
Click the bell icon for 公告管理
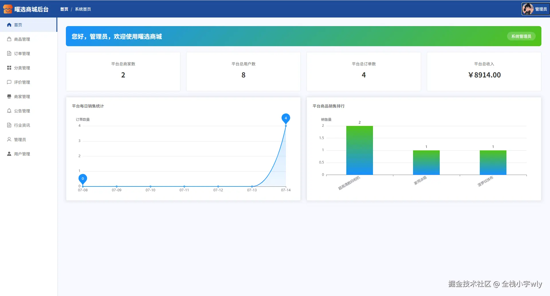[x=9, y=111]
